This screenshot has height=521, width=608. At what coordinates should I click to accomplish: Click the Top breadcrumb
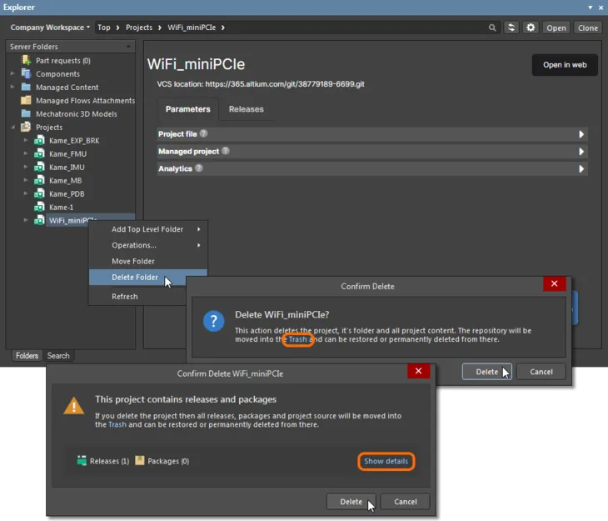click(x=103, y=28)
